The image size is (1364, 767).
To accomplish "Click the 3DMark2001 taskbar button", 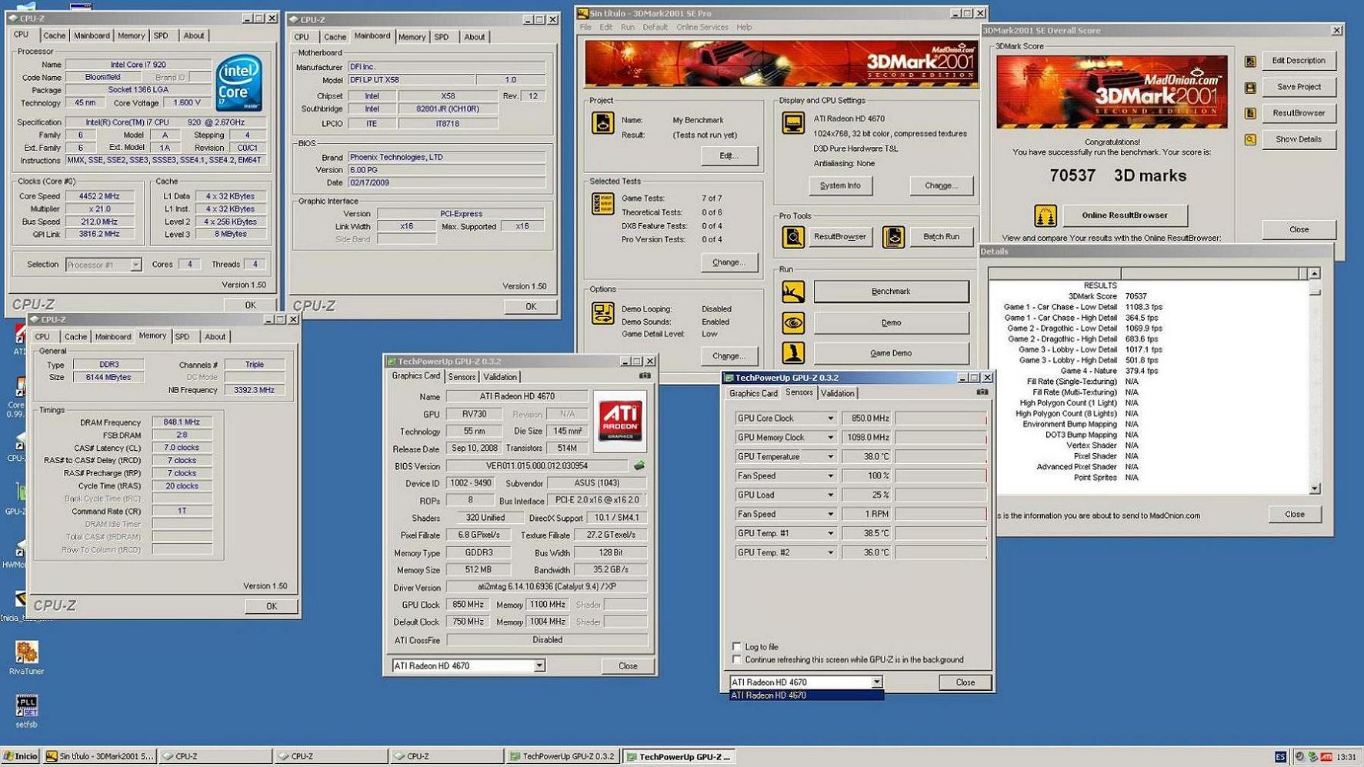I will pos(100,756).
